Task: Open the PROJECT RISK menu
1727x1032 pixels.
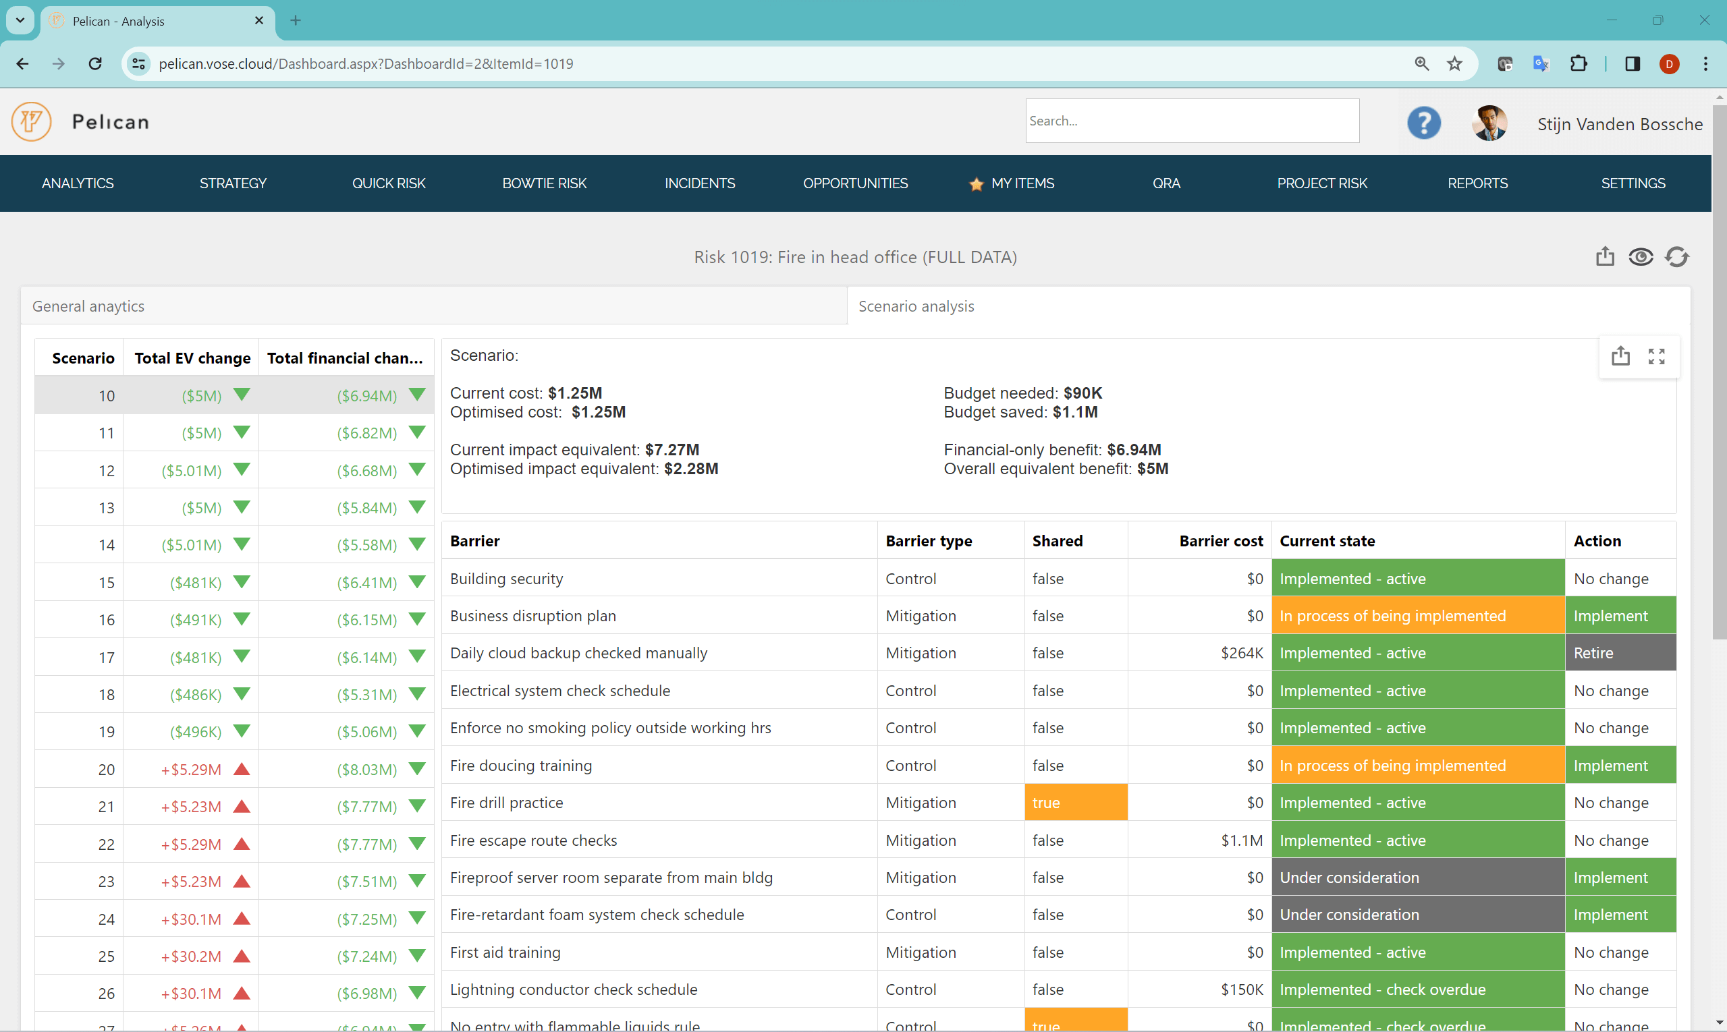Action: pyautogui.click(x=1322, y=183)
